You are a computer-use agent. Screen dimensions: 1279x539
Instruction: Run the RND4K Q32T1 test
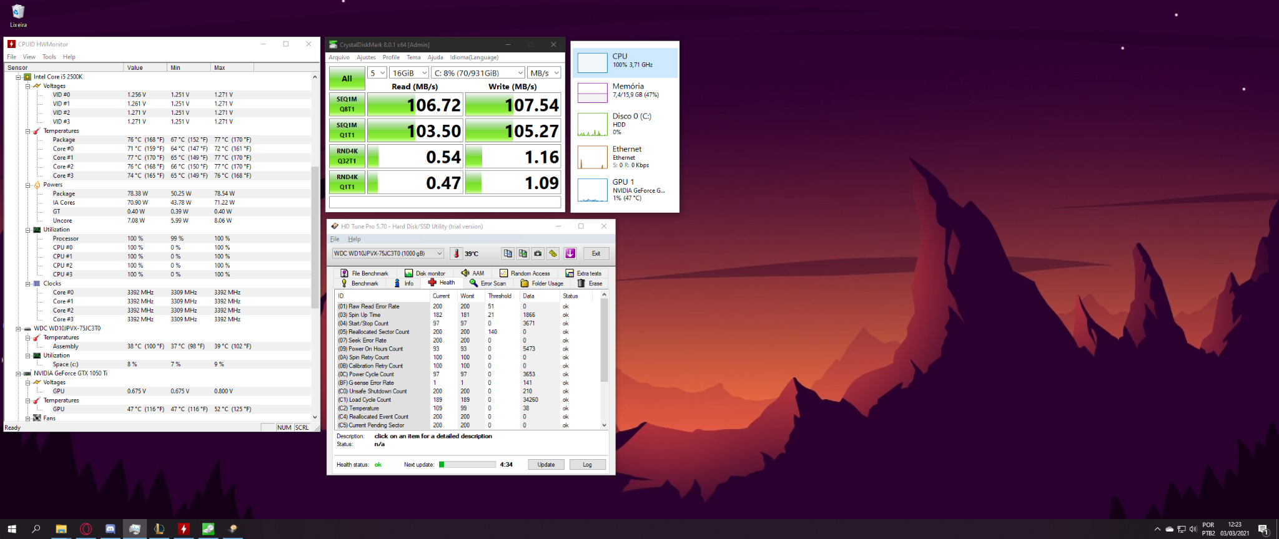pyautogui.click(x=347, y=156)
